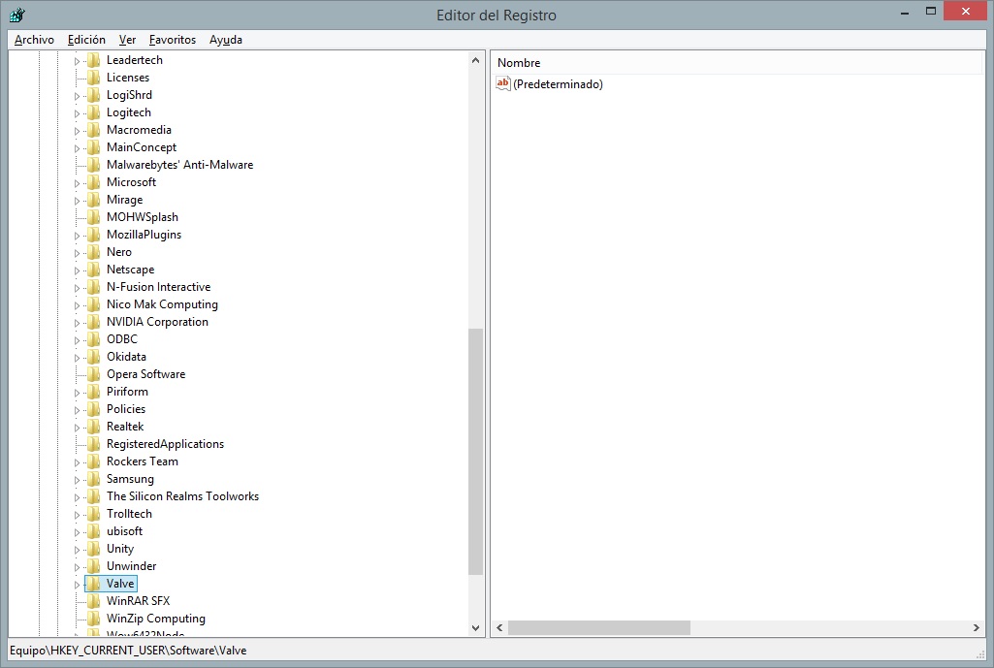Click the values pane scroll right arrow
Image resolution: width=994 pixels, height=668 pixels.
pos(977,627)
